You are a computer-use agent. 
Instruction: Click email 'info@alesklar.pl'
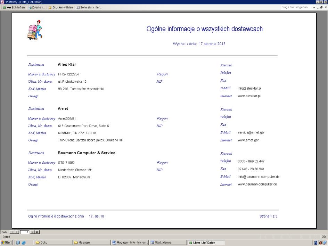pyautogui.click(x=249, y=88)
